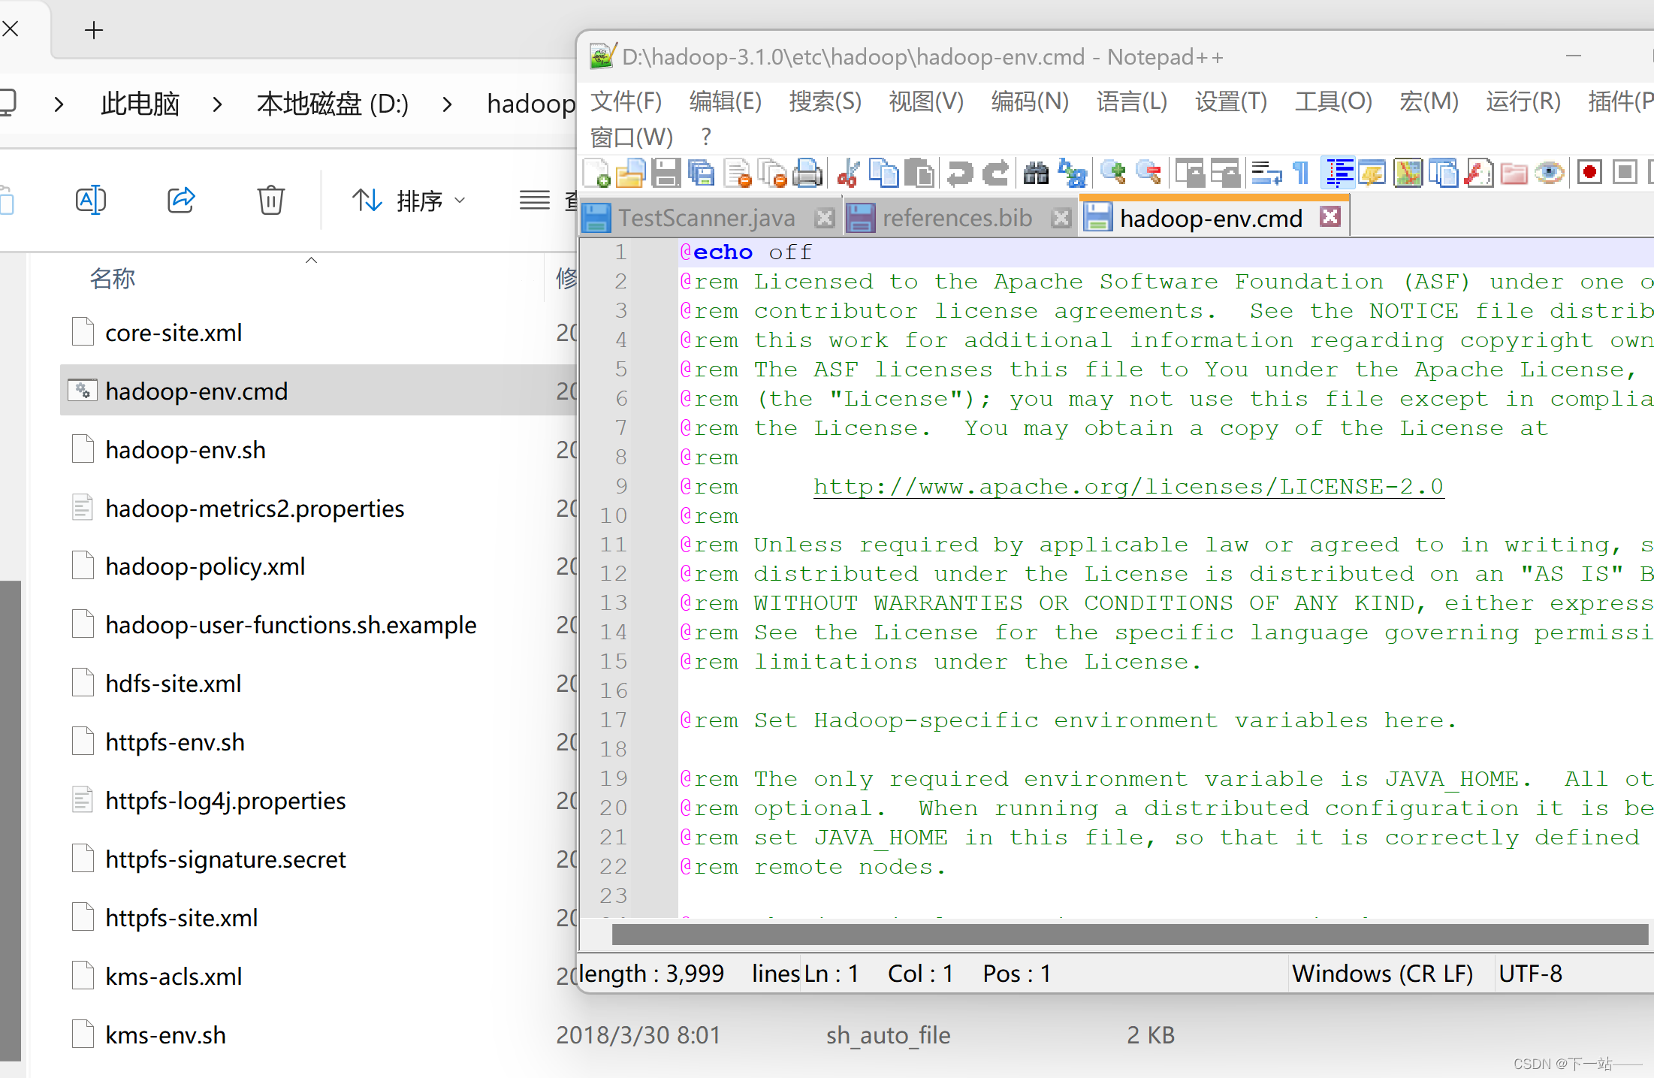Open Find with the binoculars icon
1654x1078 pixels.
tap(1035, 174)
